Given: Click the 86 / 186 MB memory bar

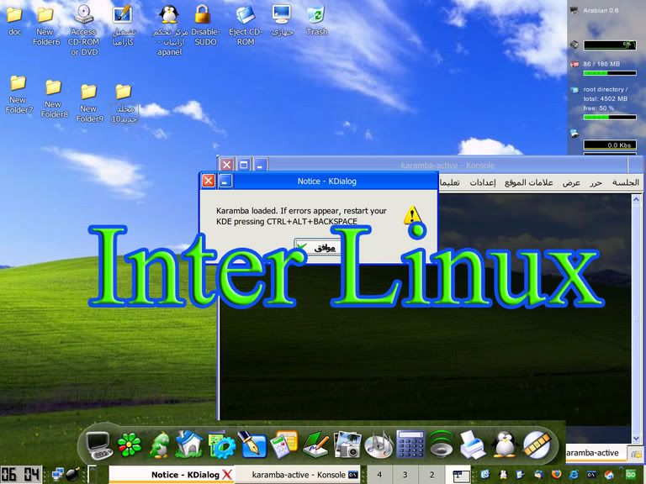Looking at the screenshot, I should (610, 73).
